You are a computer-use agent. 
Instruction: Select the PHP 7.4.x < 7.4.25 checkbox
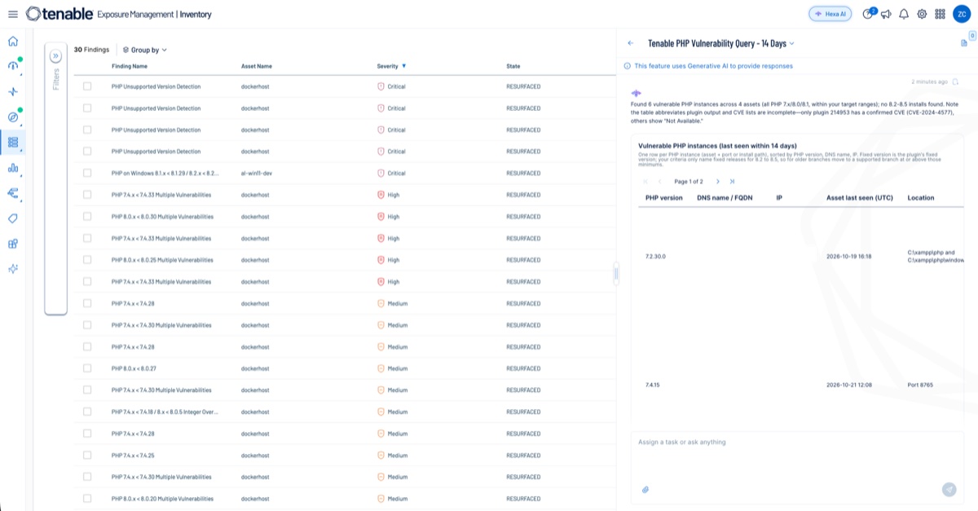click(x=87, y=456)
